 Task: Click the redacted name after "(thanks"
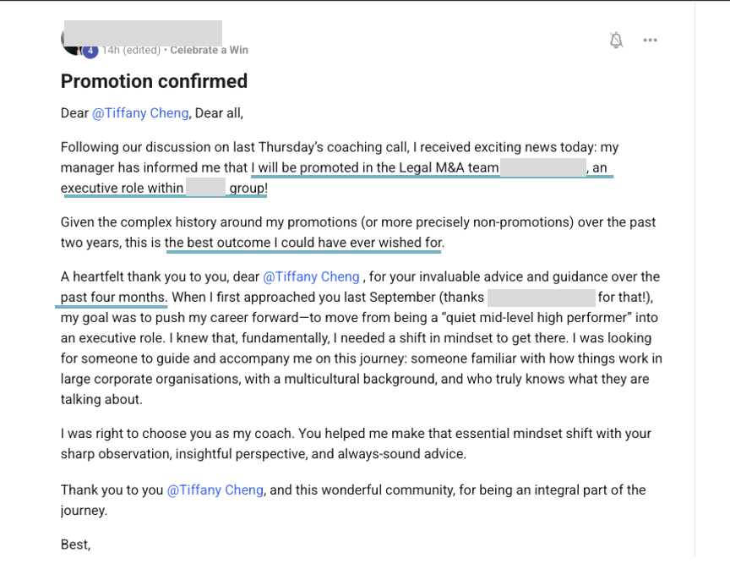[x=542, y=297]
